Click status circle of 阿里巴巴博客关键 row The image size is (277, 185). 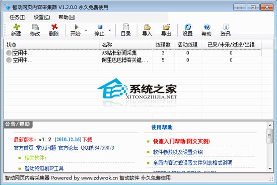point(9,60)
